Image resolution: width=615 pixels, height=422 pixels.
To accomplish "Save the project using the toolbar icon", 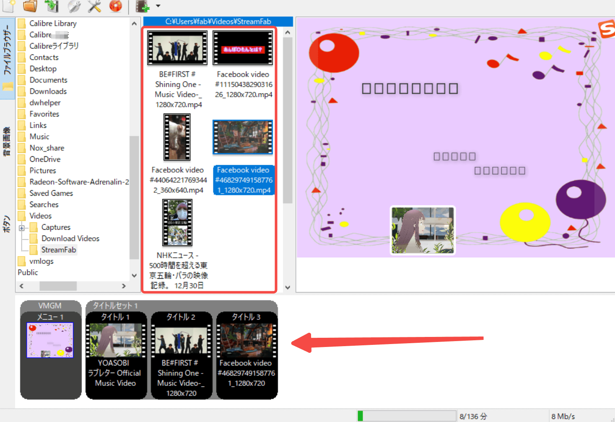I will point(52,5).
